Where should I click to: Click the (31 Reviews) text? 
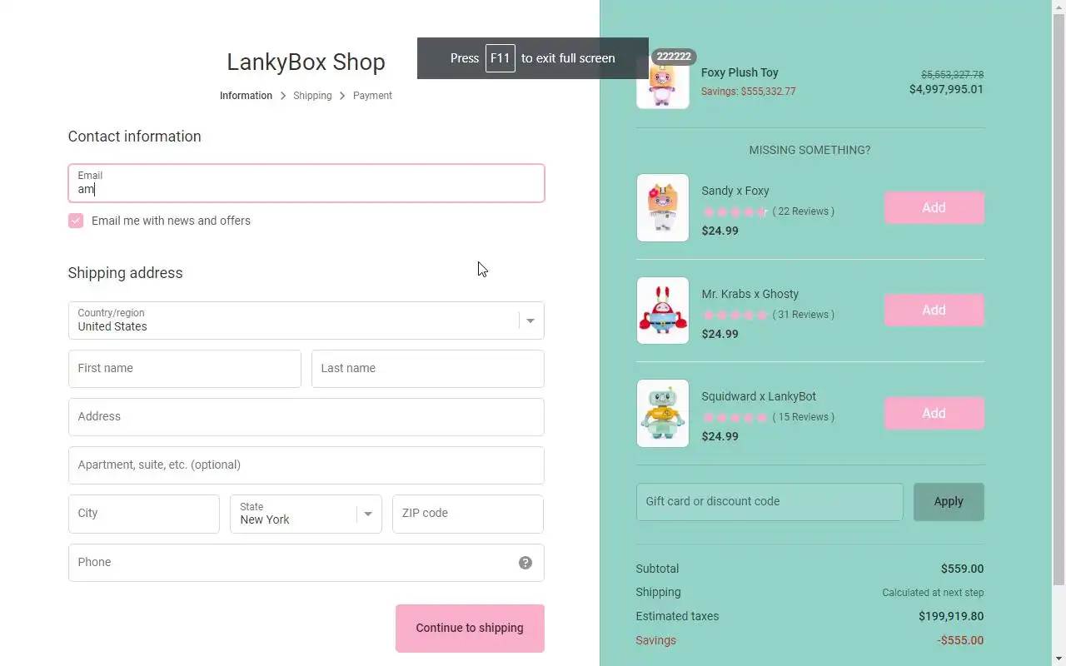point(804,315)
